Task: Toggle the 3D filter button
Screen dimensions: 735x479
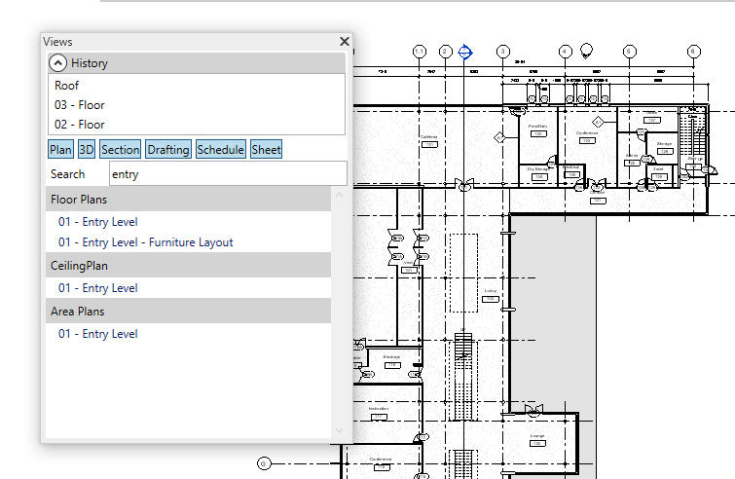Action: point(87,150)
